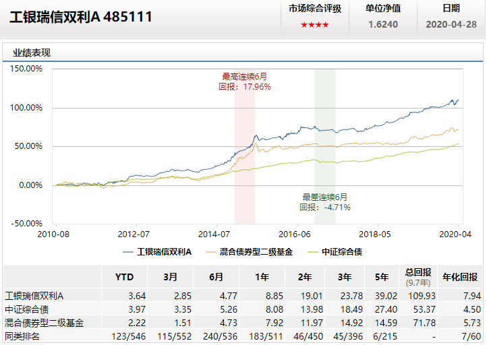Click the YTD column header
This screenshot has height=345, width=487.
[x=124, y=277]
